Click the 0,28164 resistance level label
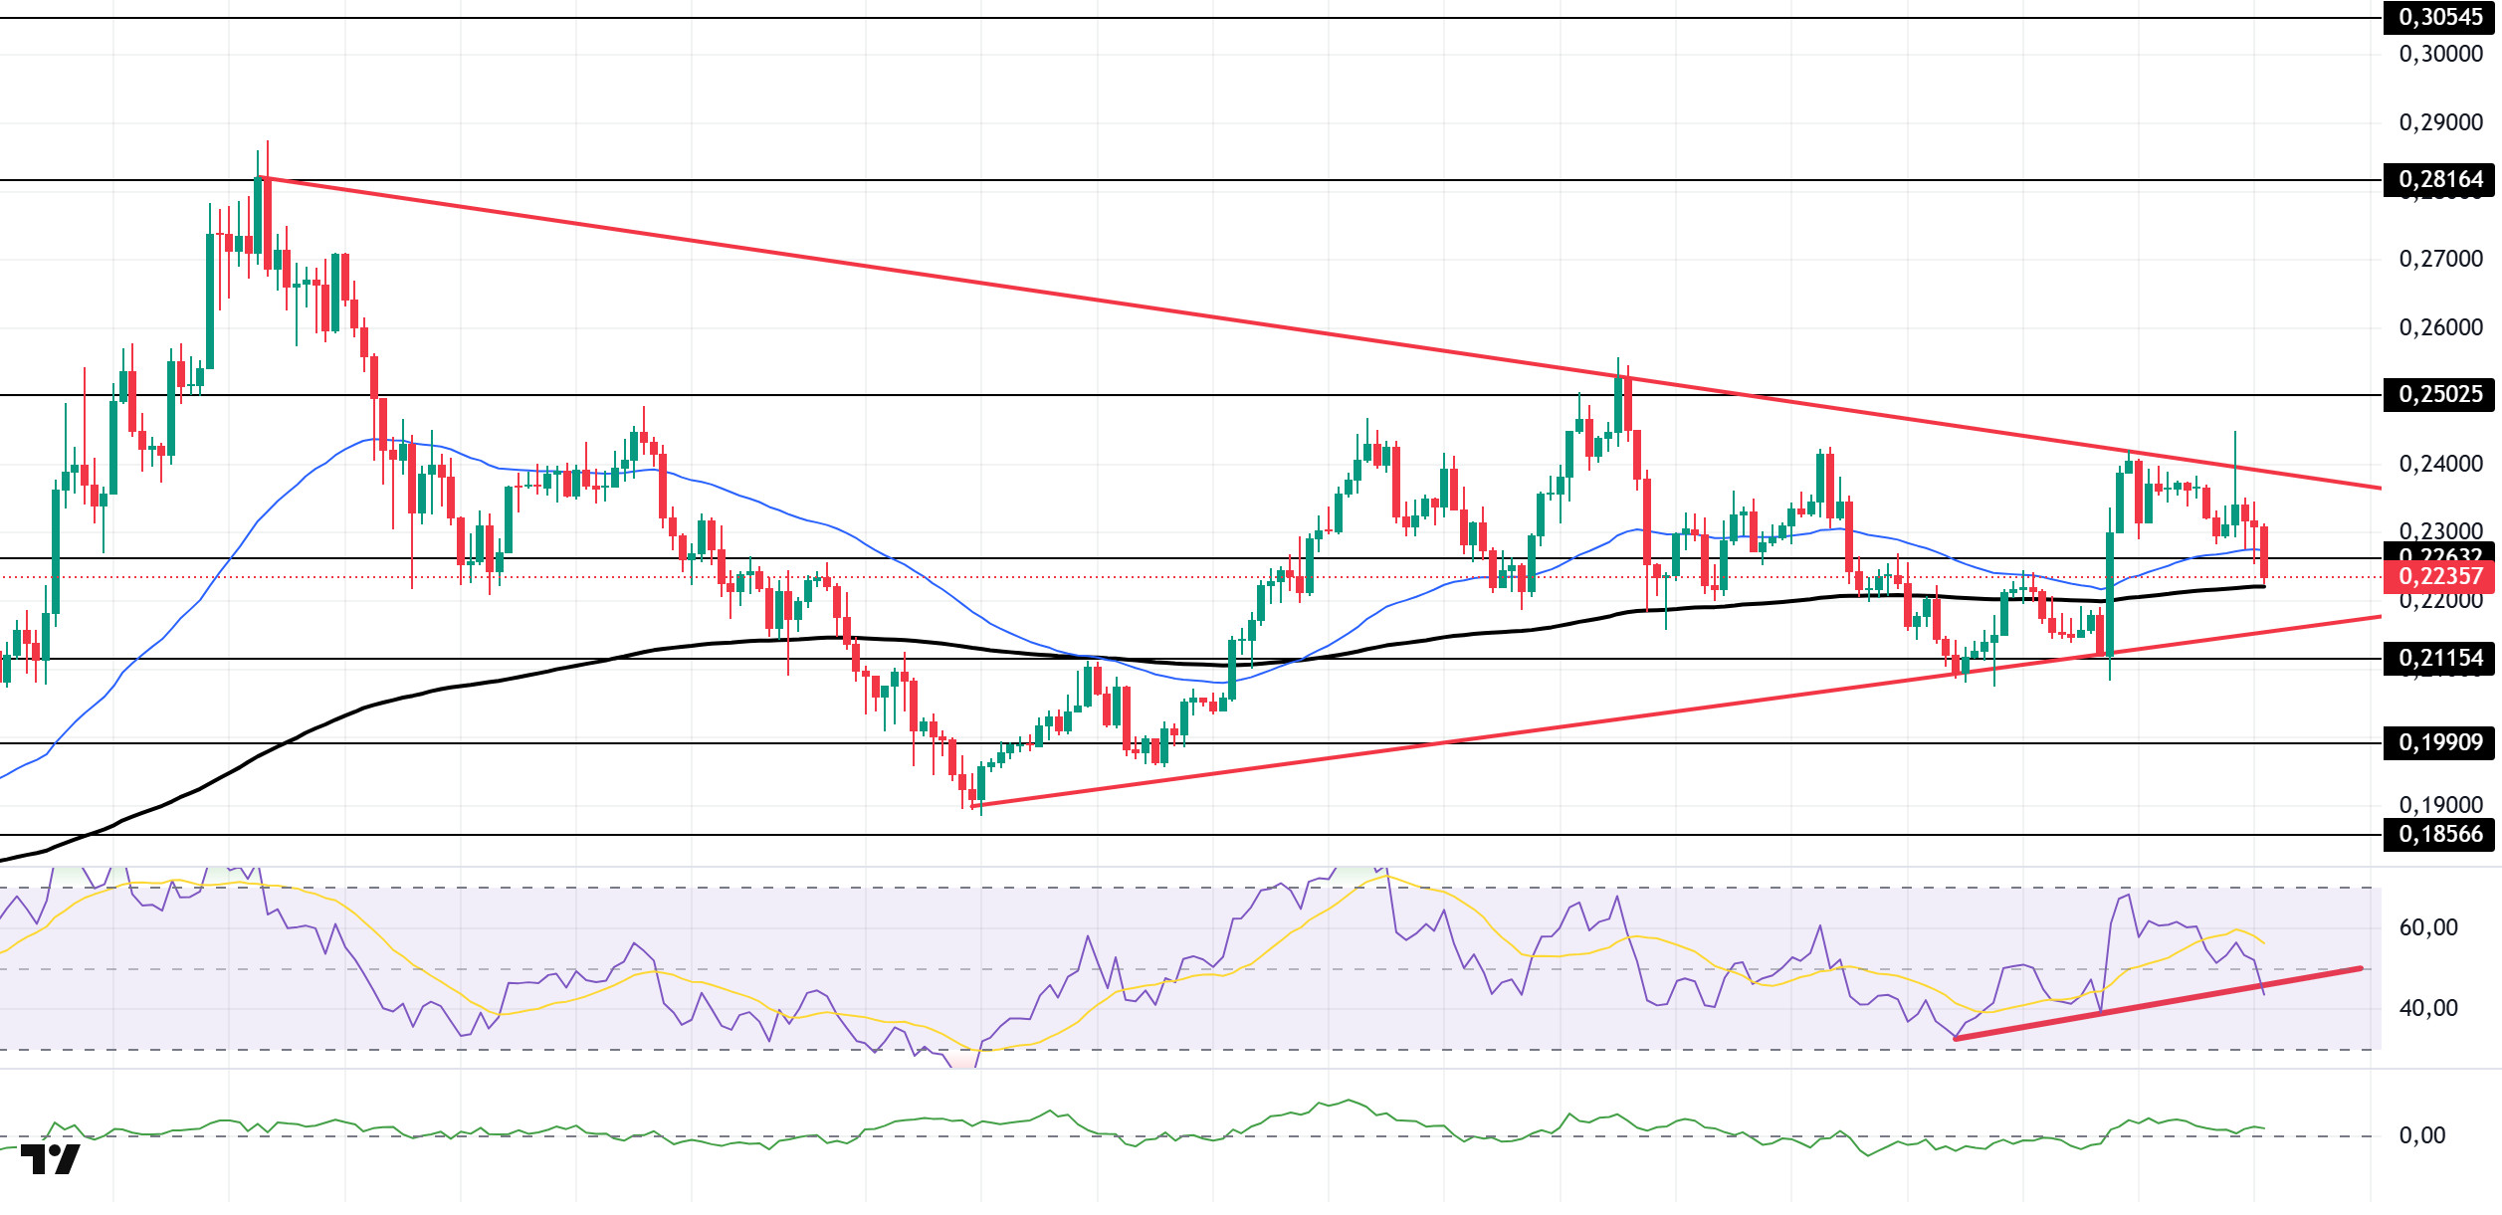 tap(2438, 180)
